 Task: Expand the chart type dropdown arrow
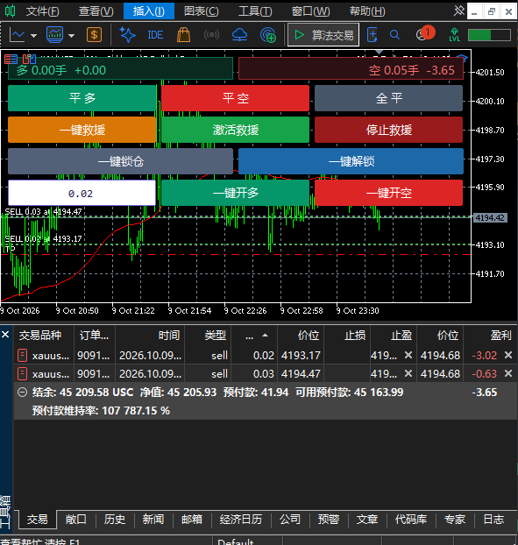[33, 35]
